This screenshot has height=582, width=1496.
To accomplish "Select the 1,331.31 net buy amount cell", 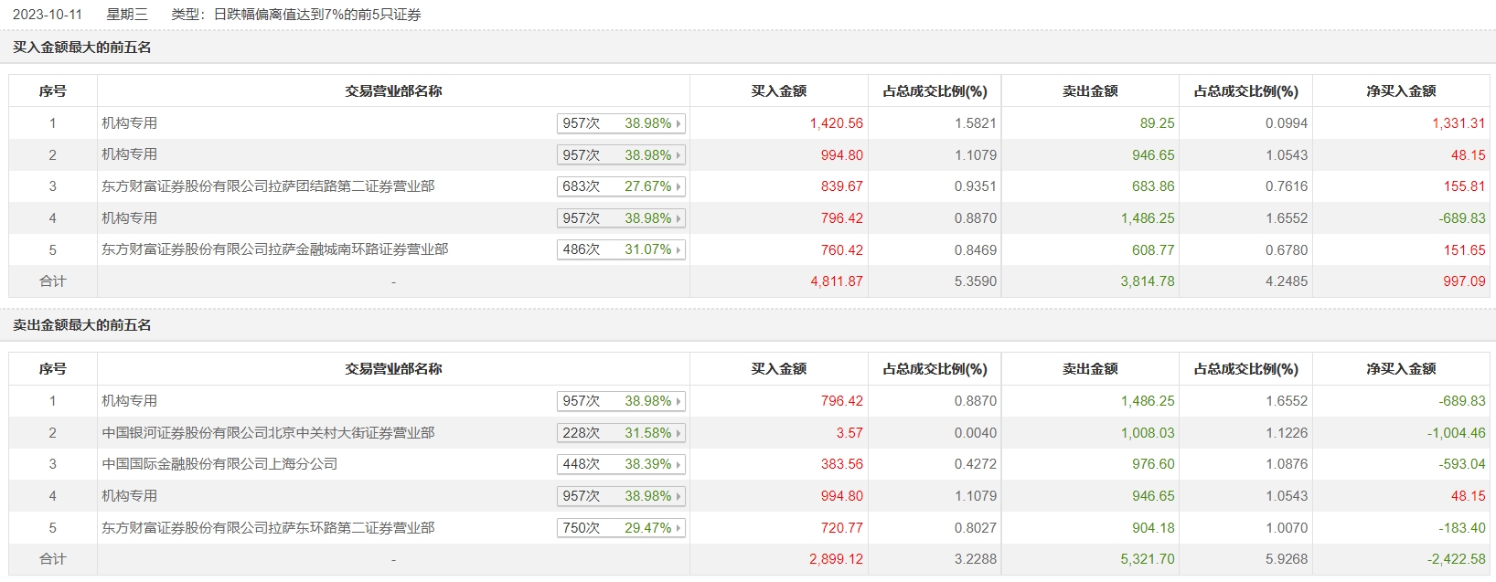I will click(x=1459, y=123).
